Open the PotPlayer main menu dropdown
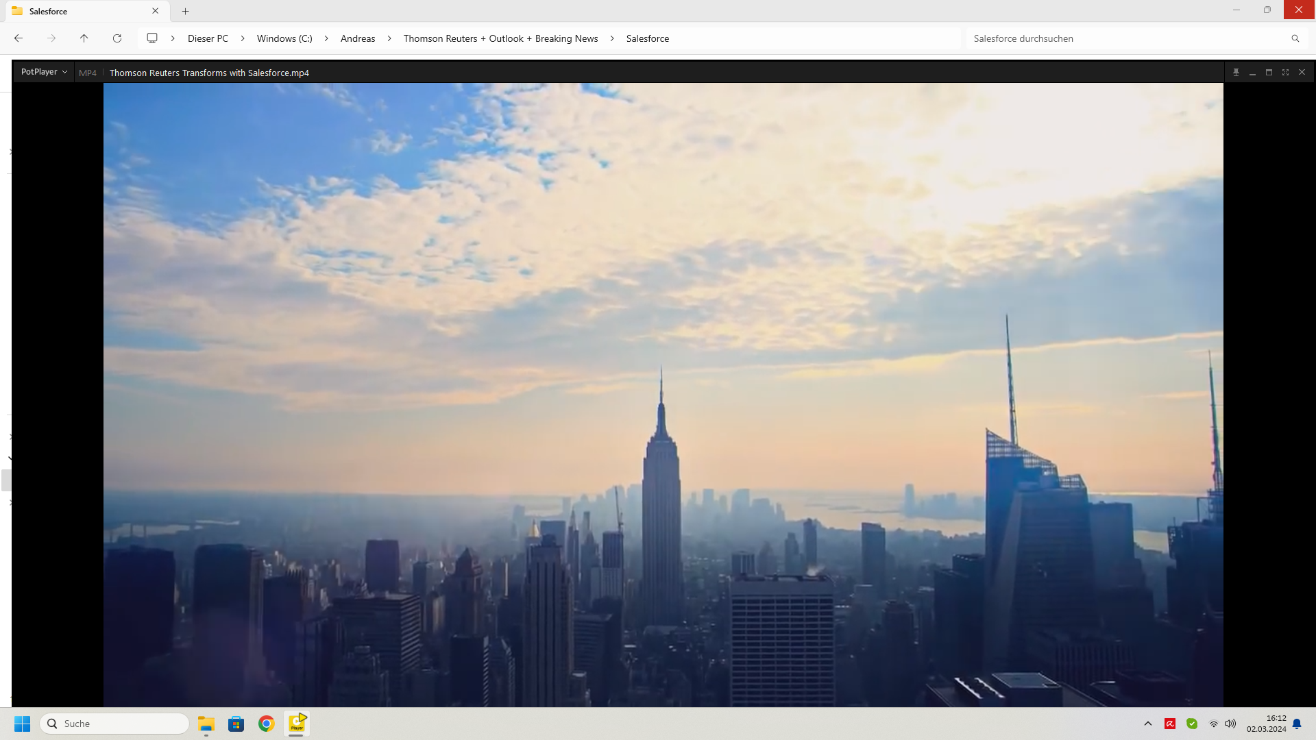Viewport: 1316px width, 740px height. 44,72
